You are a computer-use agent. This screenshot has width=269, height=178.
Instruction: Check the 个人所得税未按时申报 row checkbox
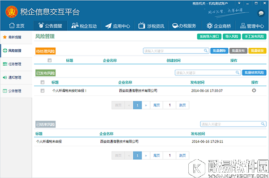(x=43, y=90)
